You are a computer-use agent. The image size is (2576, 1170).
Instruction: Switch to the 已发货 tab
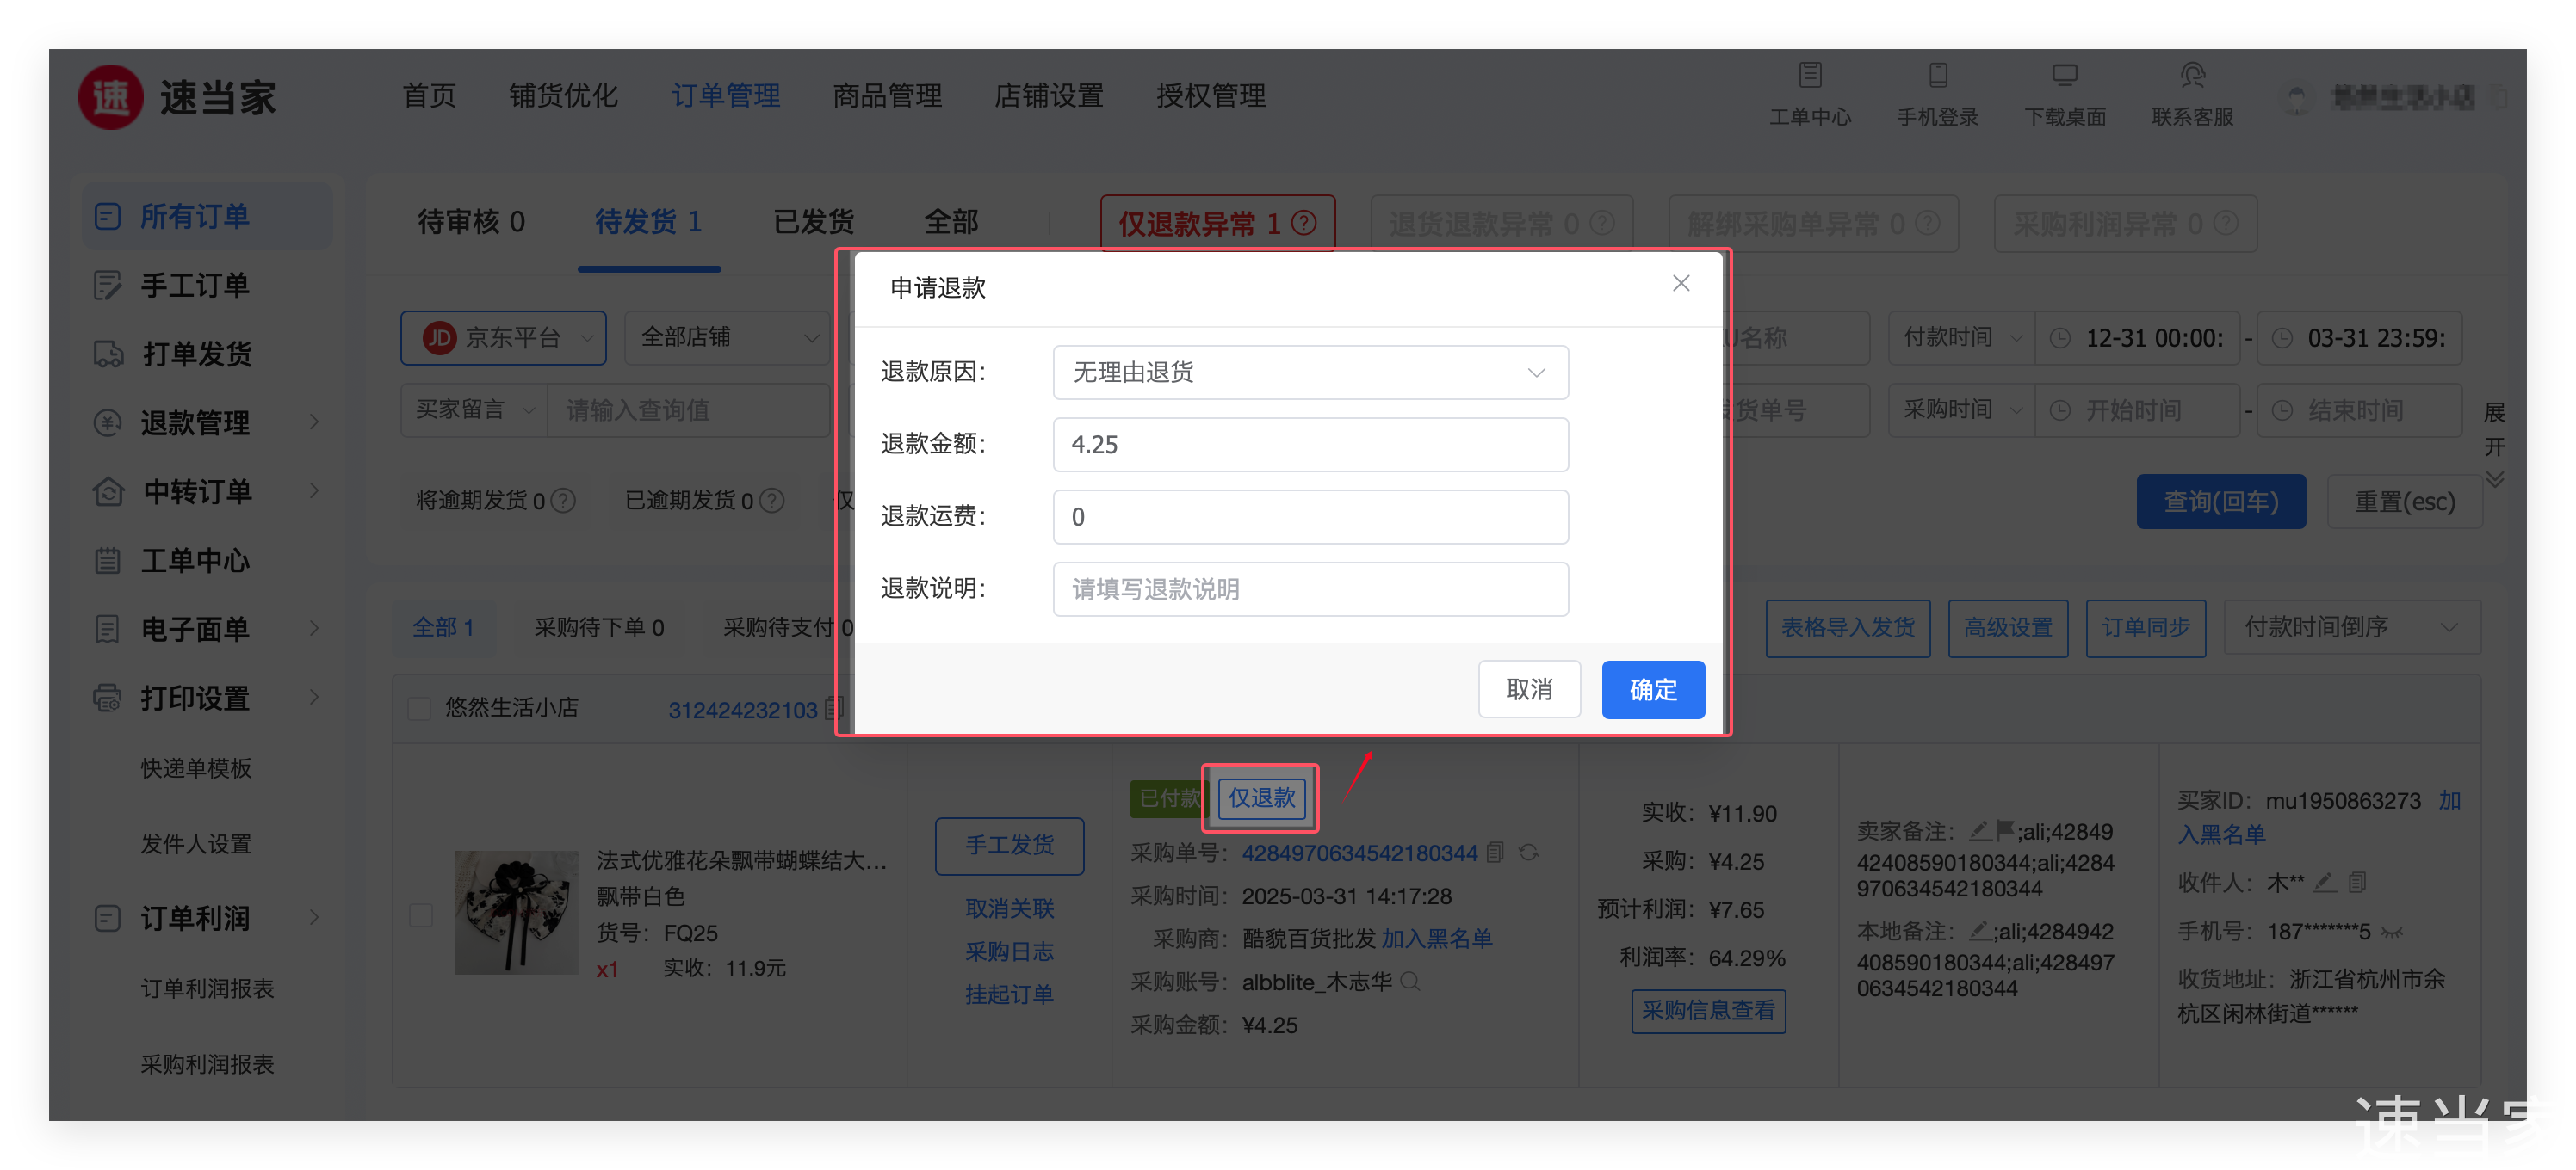[813, 221]
